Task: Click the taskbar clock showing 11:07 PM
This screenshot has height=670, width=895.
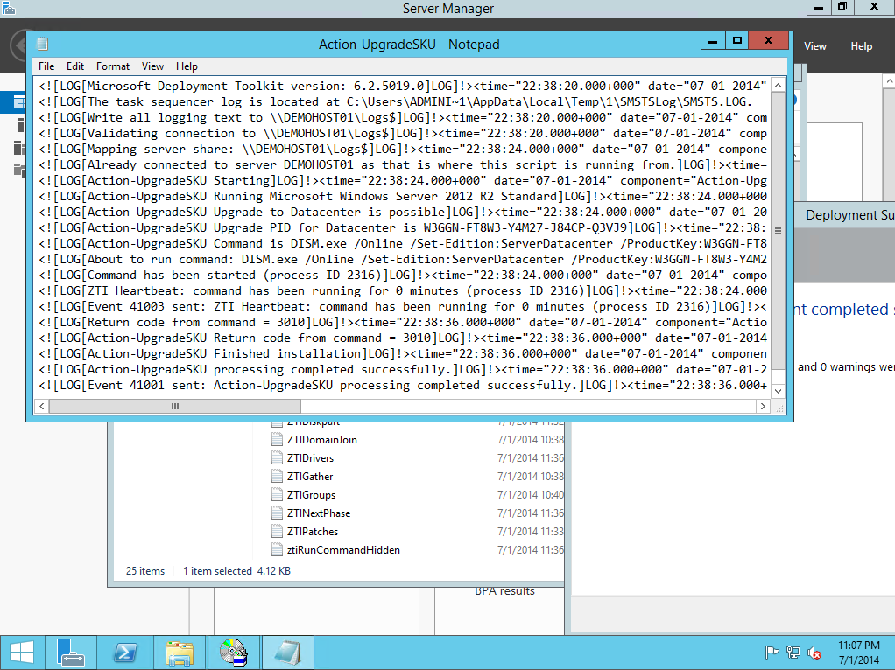Action: pyautogui.click(x=858, y=653)
